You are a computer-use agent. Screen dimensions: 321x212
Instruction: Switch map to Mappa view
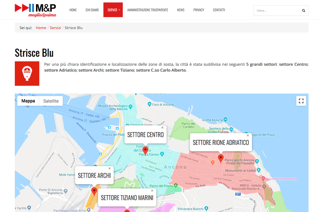(x=28, y=101)
